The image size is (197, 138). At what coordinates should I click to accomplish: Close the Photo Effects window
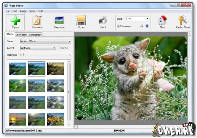point(186,5)
